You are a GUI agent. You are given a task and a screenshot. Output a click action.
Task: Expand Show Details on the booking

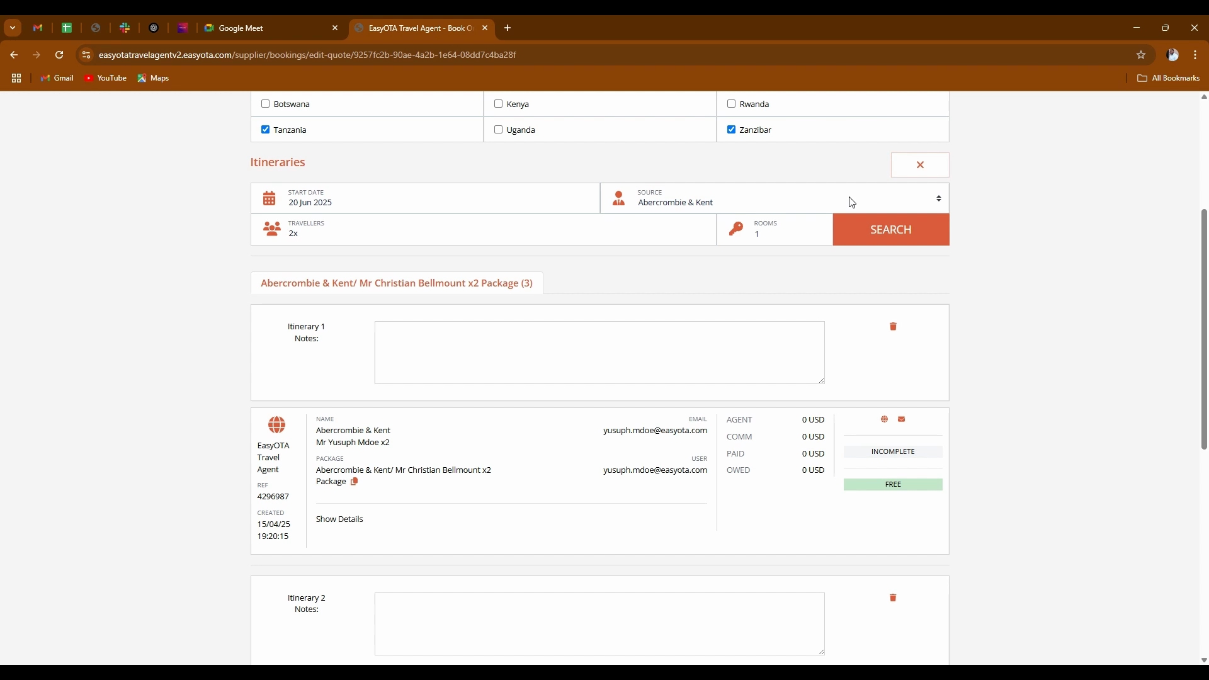point(339,519)
